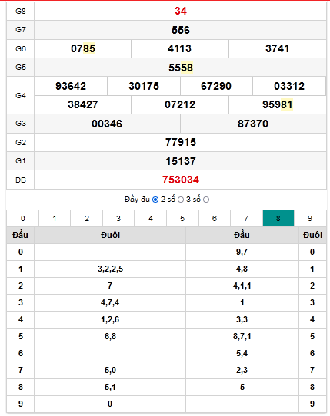Image resolution: width=330 pixels, height=416 pixels.
Task: Click the special prize number 753034
Action: 181,180
